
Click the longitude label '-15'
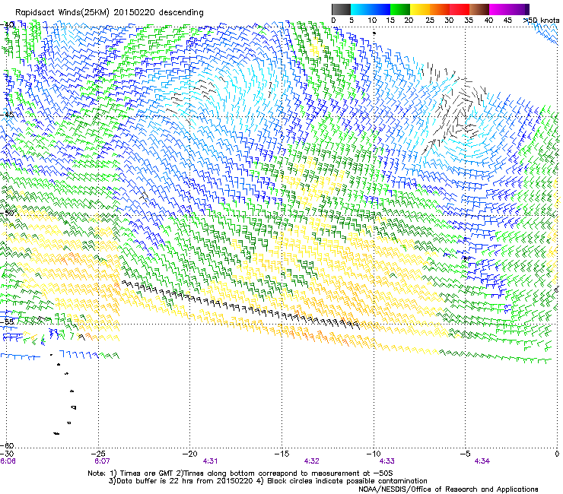pyautogui.click(x=281, y=454)
